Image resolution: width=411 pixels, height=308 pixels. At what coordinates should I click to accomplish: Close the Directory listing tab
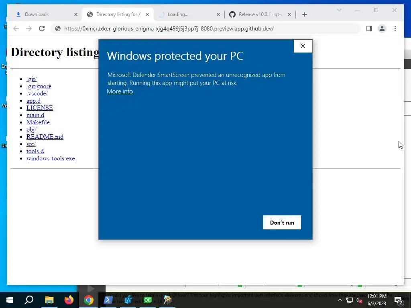coord(147,14)
